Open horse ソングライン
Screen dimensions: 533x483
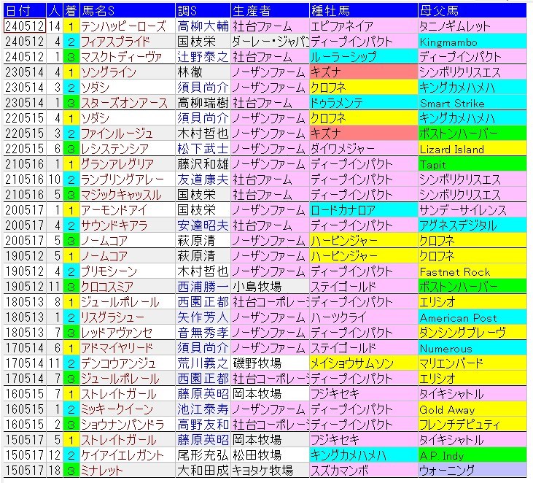pos(109,72)
